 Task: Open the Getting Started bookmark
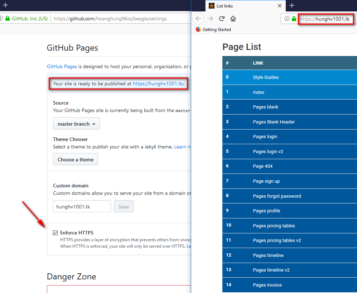click(x=213, y=30)
